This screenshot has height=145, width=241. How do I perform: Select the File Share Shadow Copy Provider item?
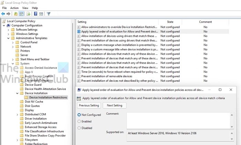[45, 136]
